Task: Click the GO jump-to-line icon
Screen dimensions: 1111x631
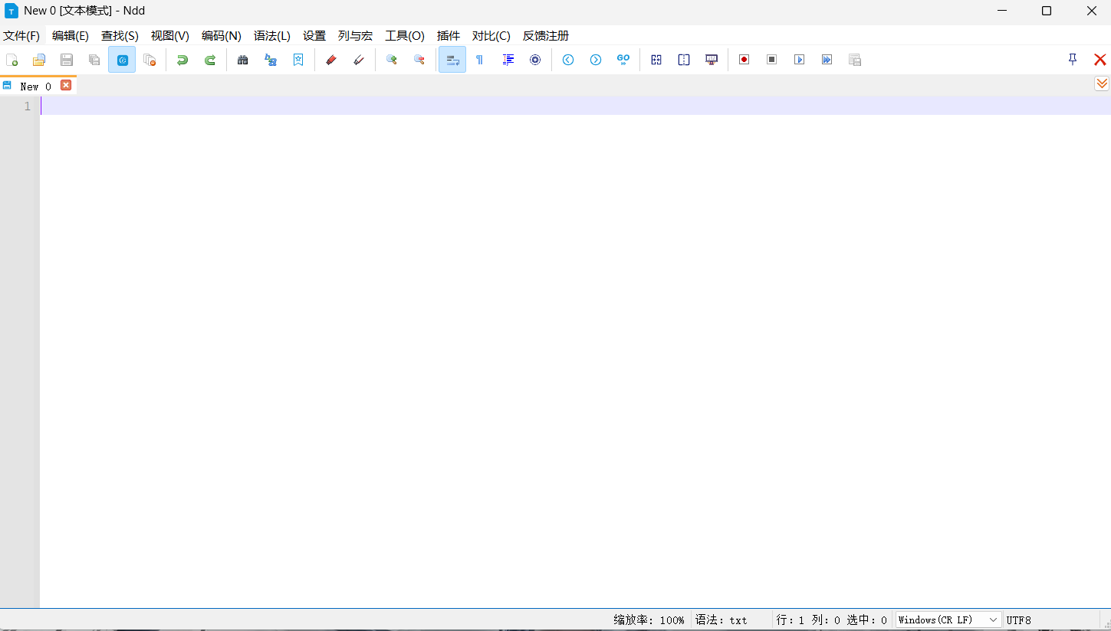Action: point(623,59)
